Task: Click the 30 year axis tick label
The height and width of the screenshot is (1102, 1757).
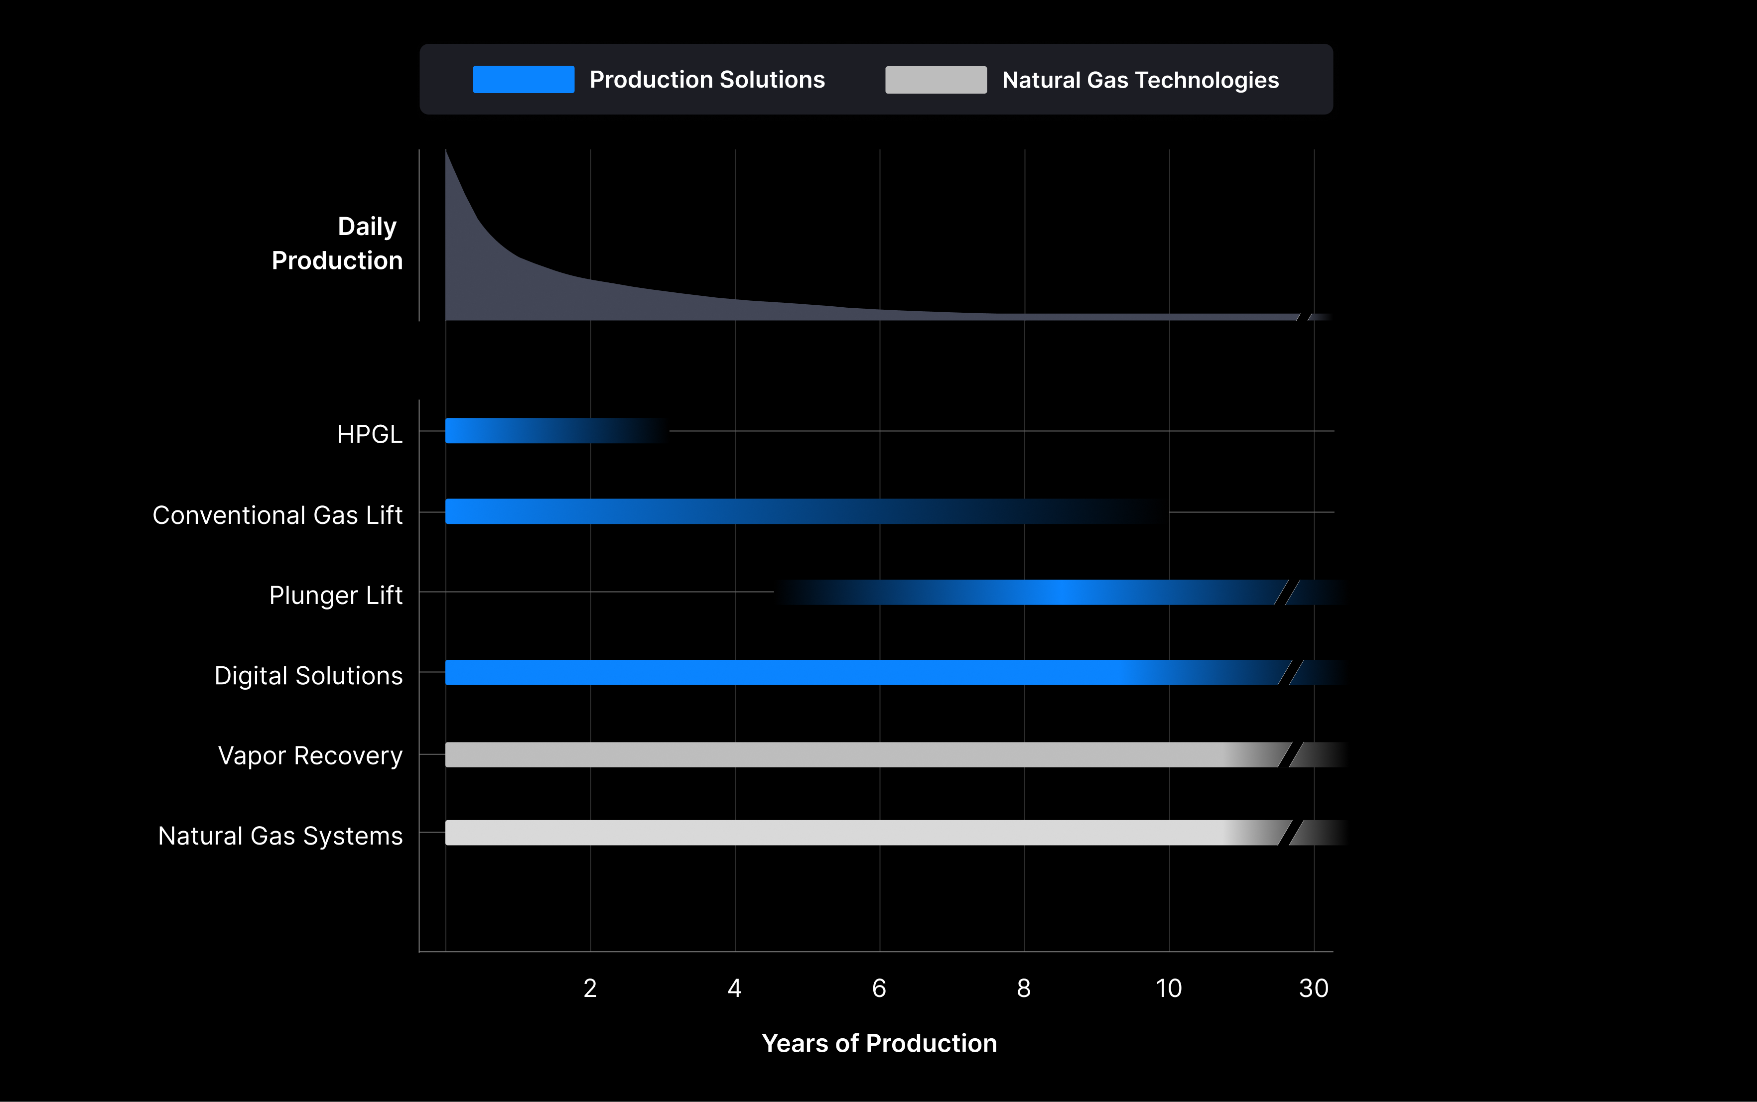Action: (x=1313, y=988)
